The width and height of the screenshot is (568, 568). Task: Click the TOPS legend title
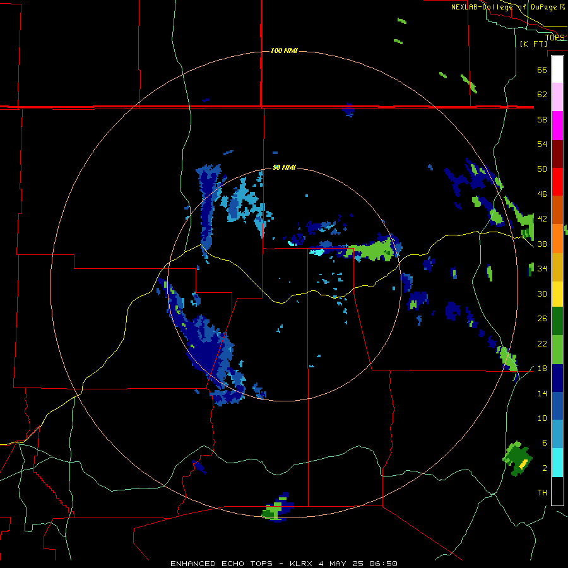(x=555, y=37)
